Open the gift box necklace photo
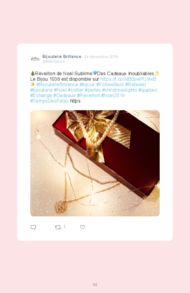Screen dimensions: 190x293 coord(95,163)
